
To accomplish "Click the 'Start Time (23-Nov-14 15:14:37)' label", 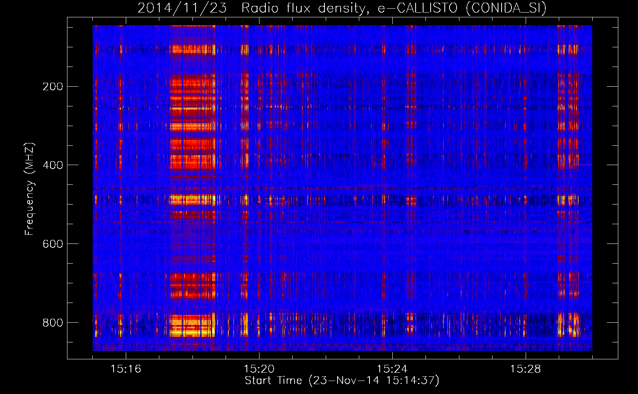I will click(x=342, y=381).
